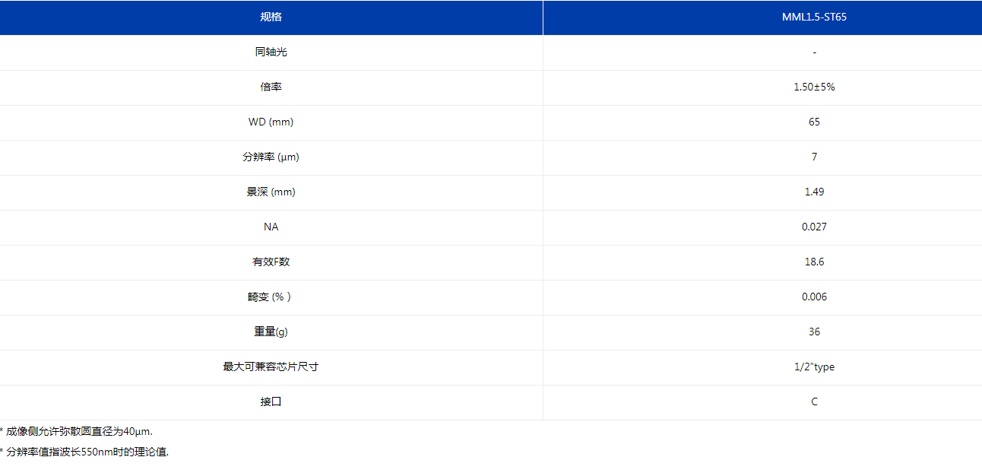
Task: Click the weight value 36
Action: click(x=814, y=332)
